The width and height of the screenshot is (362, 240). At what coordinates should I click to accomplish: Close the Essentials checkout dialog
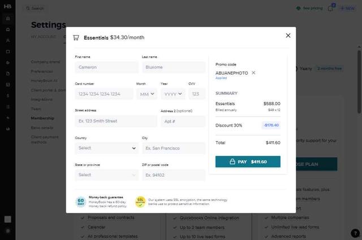288,36
